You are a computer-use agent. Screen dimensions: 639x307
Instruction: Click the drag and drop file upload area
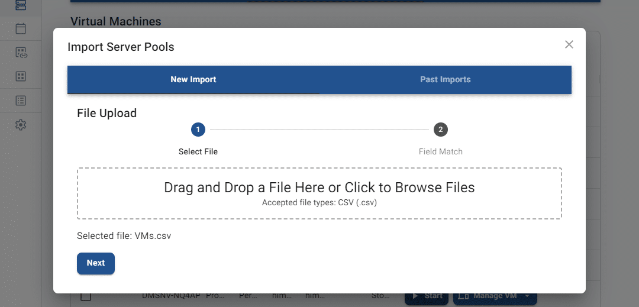(319, 193)
